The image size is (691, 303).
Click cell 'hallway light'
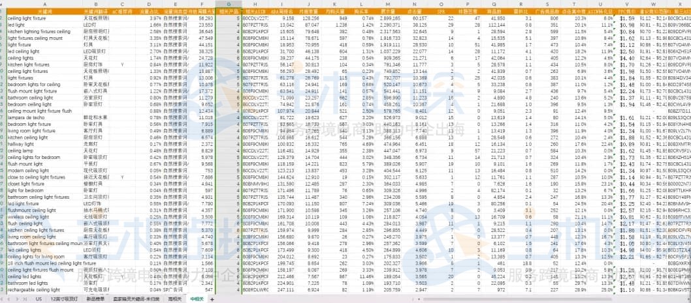coord(44,144)
